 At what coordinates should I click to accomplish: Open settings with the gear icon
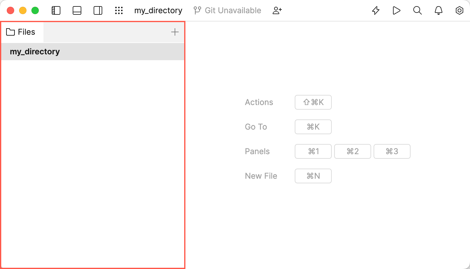click(x=459, y=10)
